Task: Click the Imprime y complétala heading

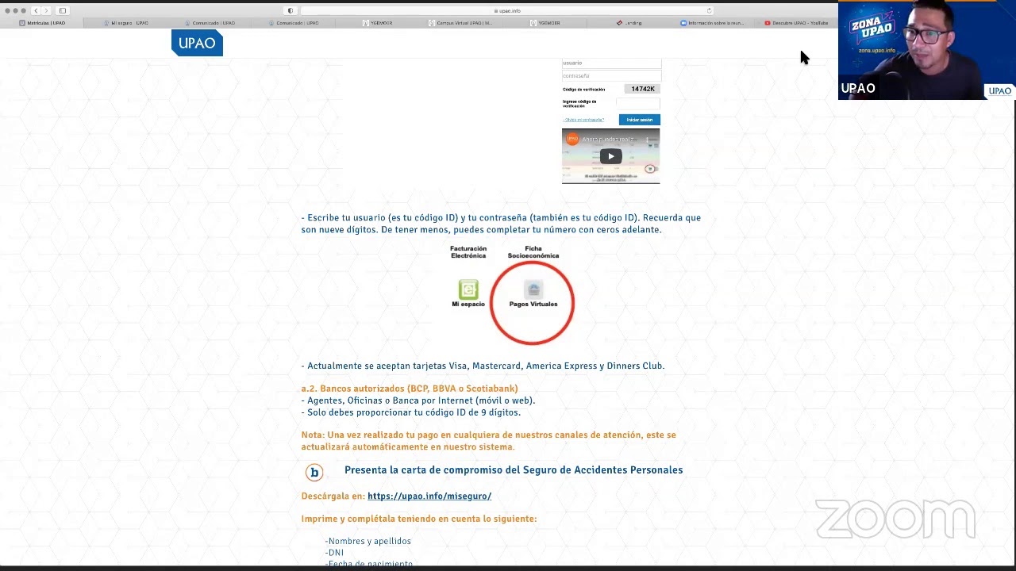Action: [419, 519]
